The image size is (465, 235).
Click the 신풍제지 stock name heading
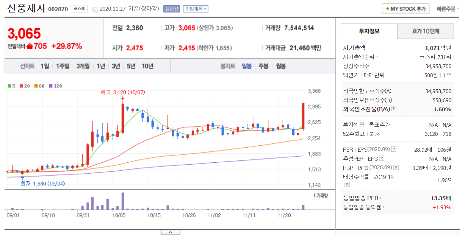[26, 9]
